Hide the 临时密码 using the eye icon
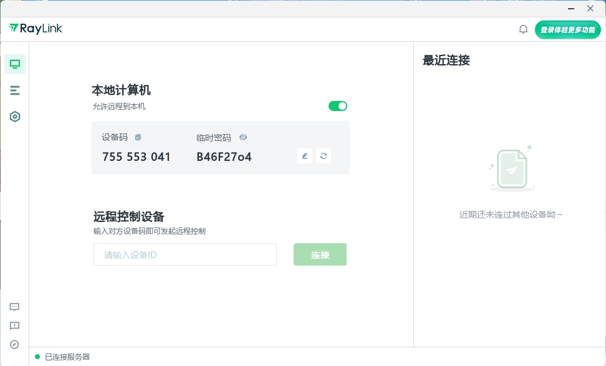This screenshot has width=606, height=366. 243,137
